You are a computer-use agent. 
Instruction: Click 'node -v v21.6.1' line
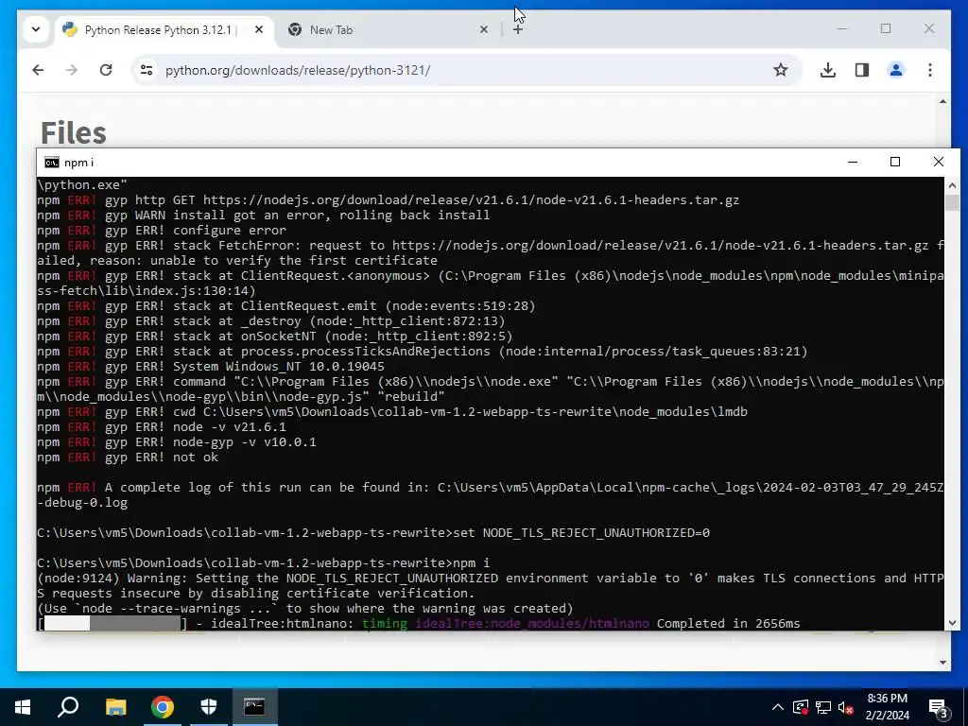click(x=229, y=427)
